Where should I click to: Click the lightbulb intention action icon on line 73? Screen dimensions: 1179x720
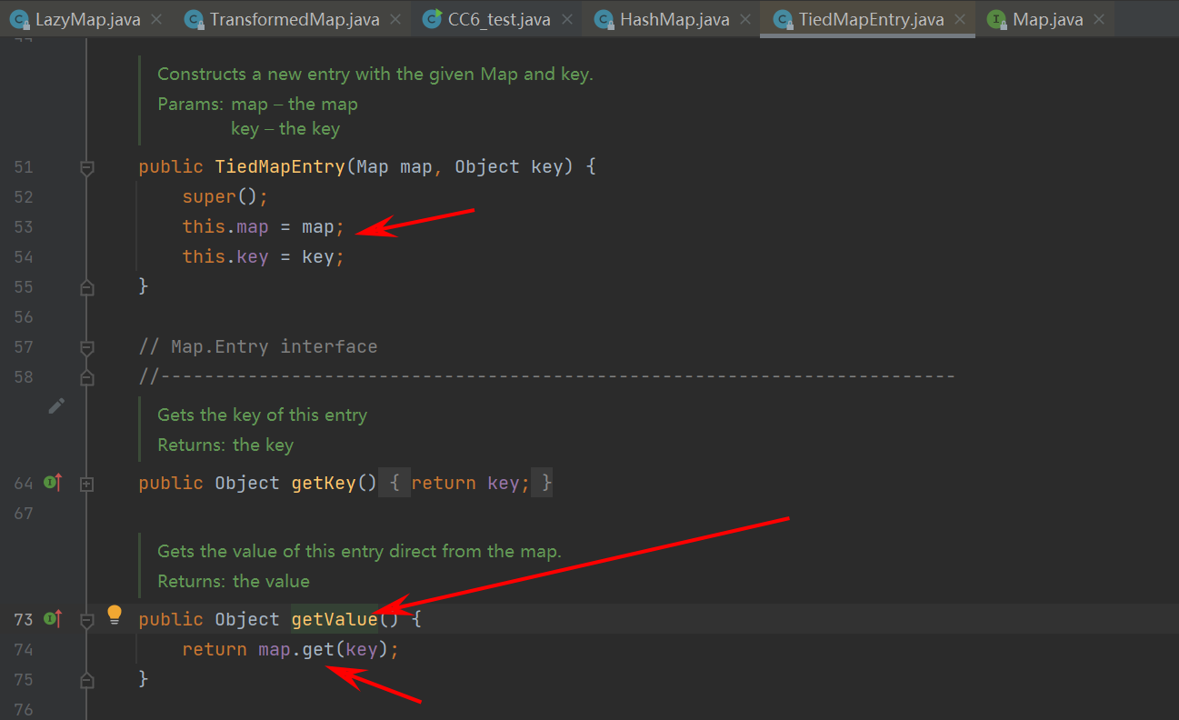point(115,615)
